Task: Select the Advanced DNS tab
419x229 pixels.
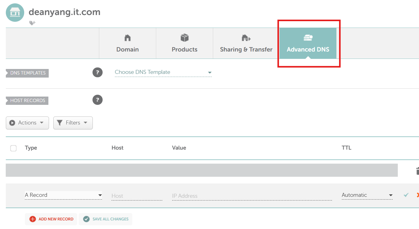Action: [308, 43]
